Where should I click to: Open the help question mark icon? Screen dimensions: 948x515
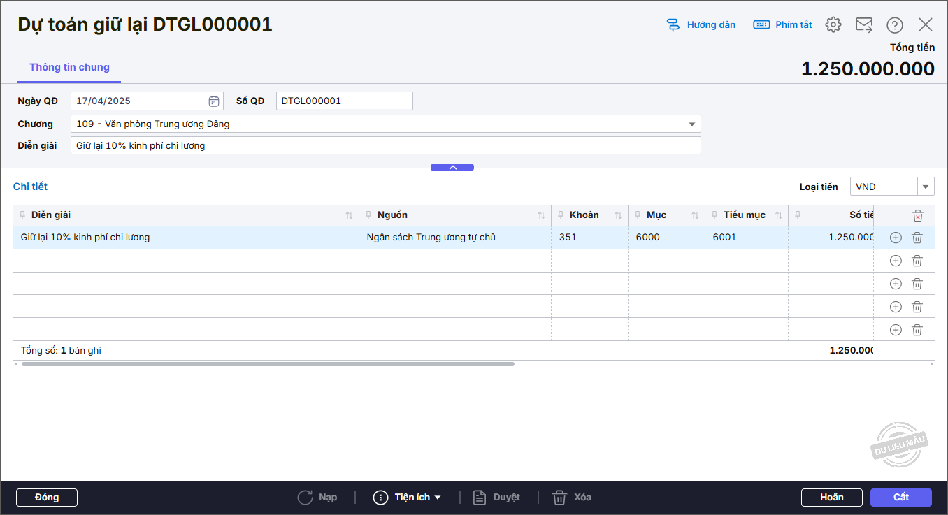894,25
